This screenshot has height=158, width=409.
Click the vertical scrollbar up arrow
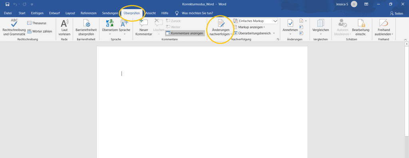(x=406, y=44)
